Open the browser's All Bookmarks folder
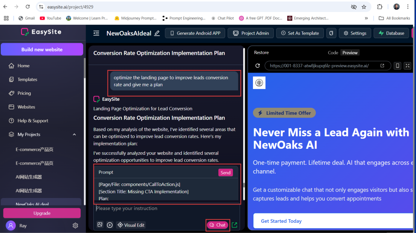416x233 pixels. pos(394,18)
